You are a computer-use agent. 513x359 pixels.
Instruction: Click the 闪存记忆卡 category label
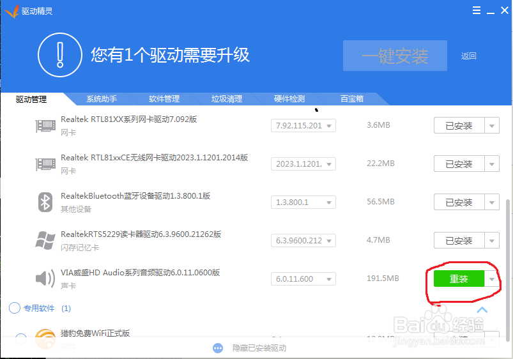[x=80, y=248]
